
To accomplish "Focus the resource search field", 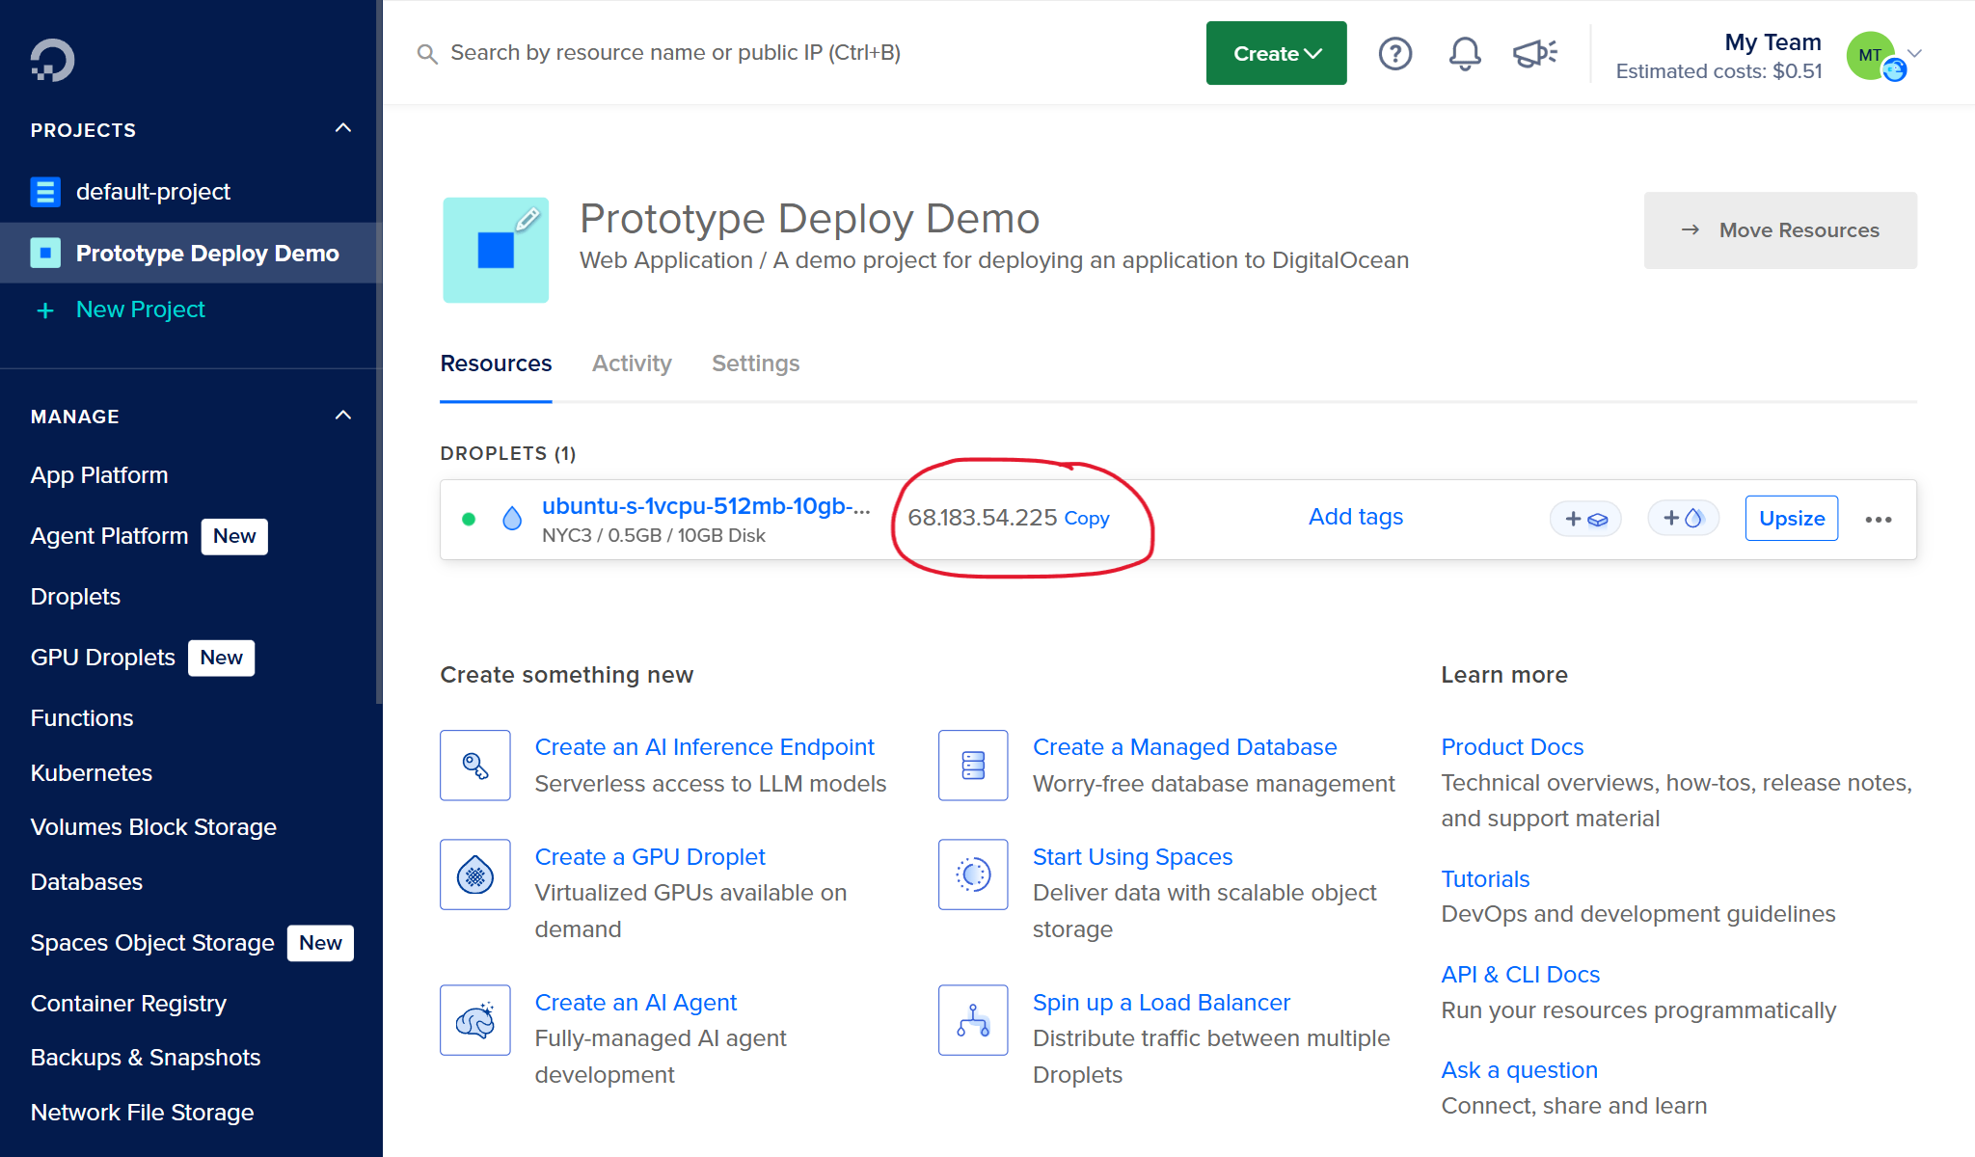I will (x=675, y=53).
